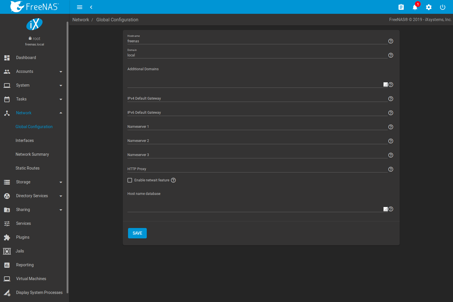Click the power button icon
This screenshot has width=453, height=302.
pyautogui.click(x=443, y=7)
